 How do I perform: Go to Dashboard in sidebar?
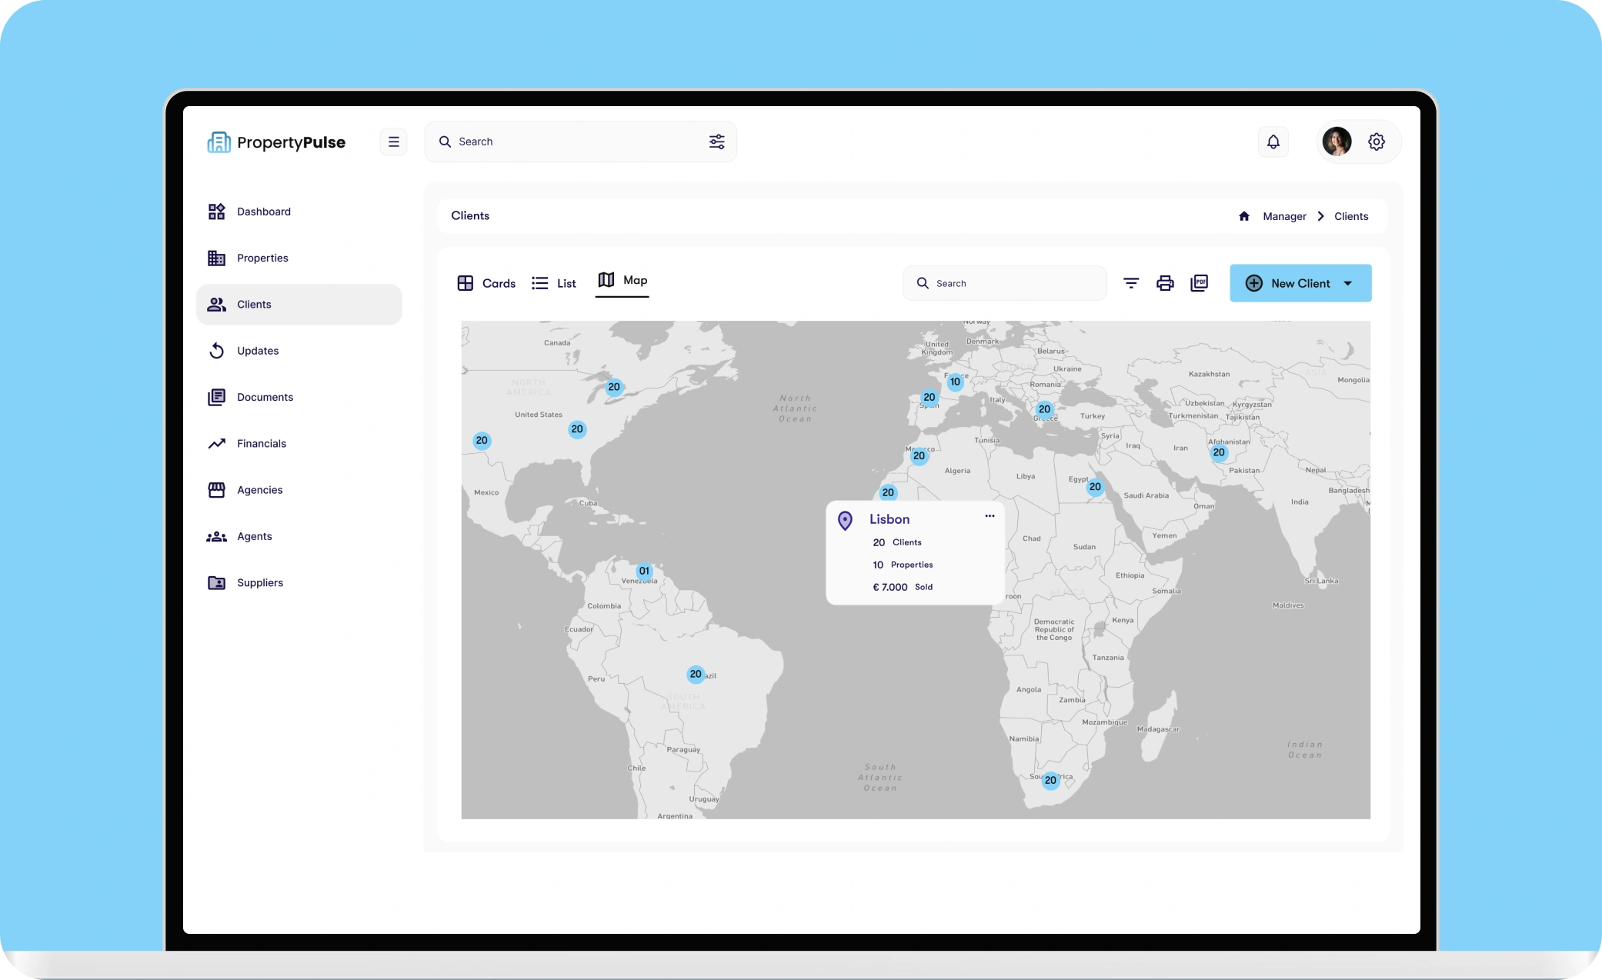299,212
